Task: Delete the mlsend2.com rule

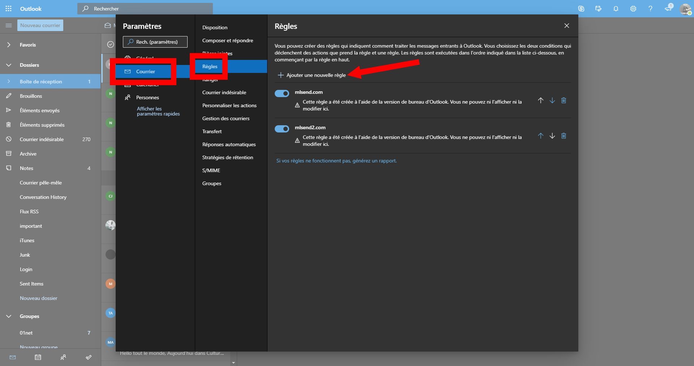Action: pos(564,136)
